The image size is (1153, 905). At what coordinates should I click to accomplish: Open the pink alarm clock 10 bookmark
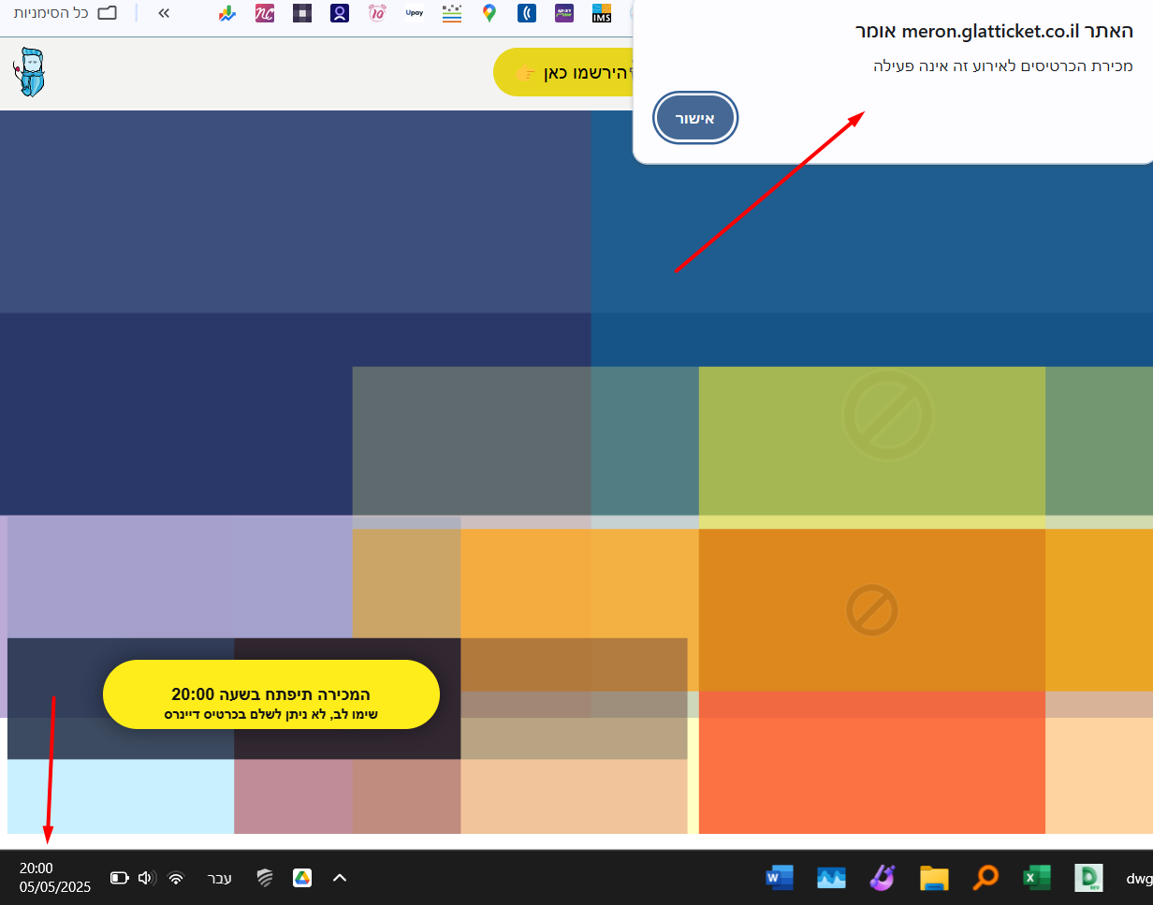point(377,13)
